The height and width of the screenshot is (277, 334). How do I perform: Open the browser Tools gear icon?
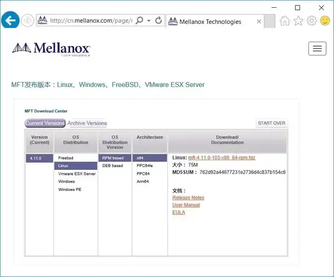pos(312,21)
